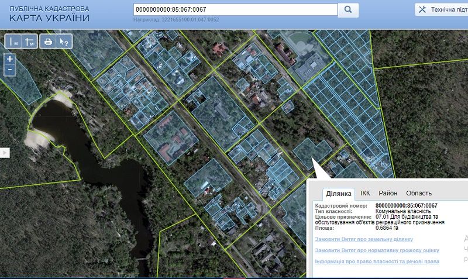Click the wrench tools icon near Технічна підтримка
The height and width of the screenshot is (279, 468).
click(x=422, y=10)
